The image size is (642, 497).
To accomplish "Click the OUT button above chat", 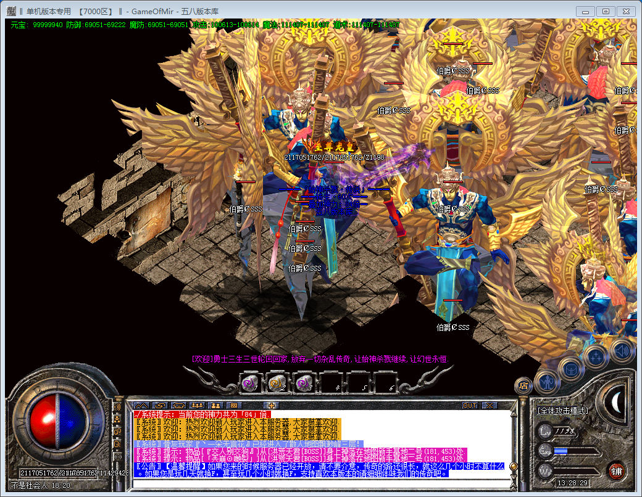I will [x=470, y=405].
